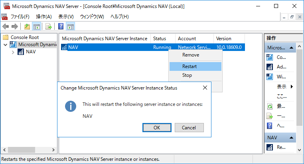Click the 'Re...' action under NAV section
The image size is (304, 164).
click(x=281, y=147)
